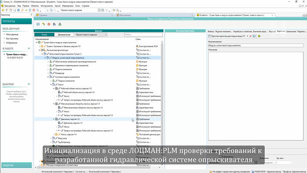Viewport: 307px width, 173px height.
Task: Click the Navigator panel pin icon
Action: click(31, 15)
